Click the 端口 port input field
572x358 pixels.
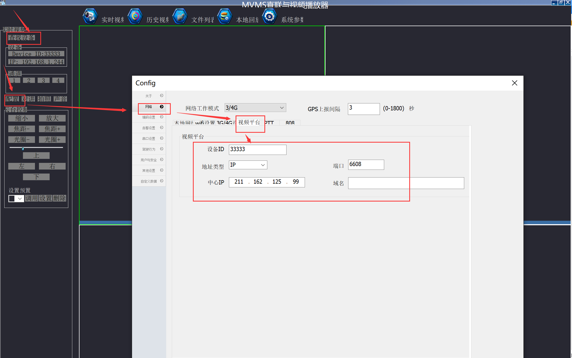pos(366,164)
